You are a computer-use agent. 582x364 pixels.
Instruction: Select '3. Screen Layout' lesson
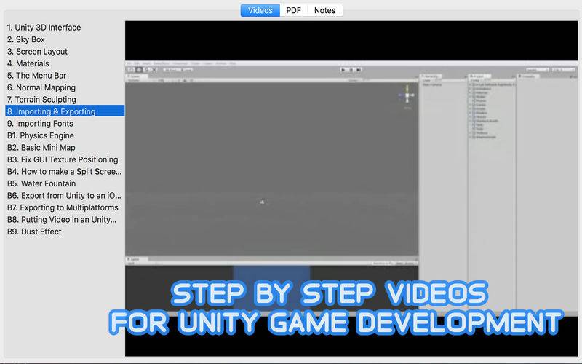pyautogui.click(x=37, y=51)
